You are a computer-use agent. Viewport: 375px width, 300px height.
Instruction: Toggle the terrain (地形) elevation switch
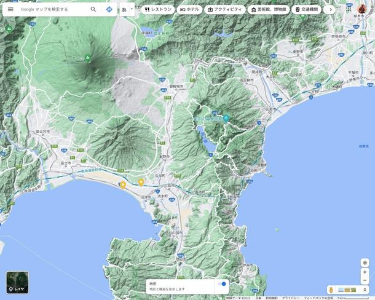click(222, 284)
